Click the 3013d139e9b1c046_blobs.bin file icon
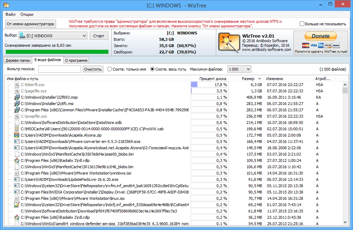353x230 pixels. [x=17, y=167]
